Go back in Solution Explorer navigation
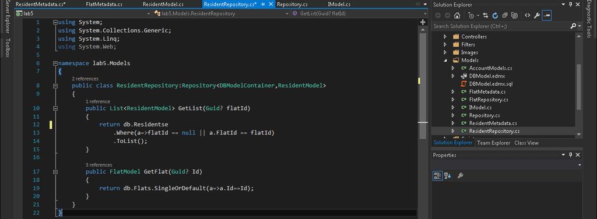Screen dimensions: 597x219 [437, 16]
